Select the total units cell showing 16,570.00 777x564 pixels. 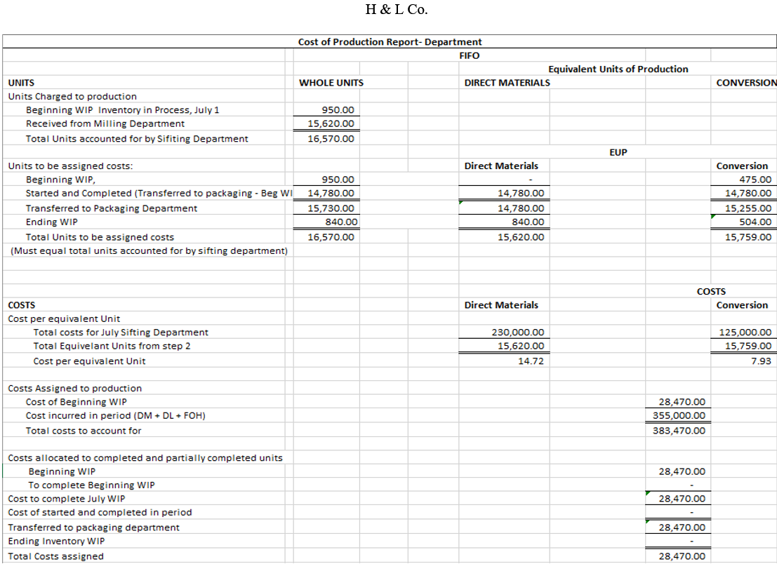click(337, 138)
